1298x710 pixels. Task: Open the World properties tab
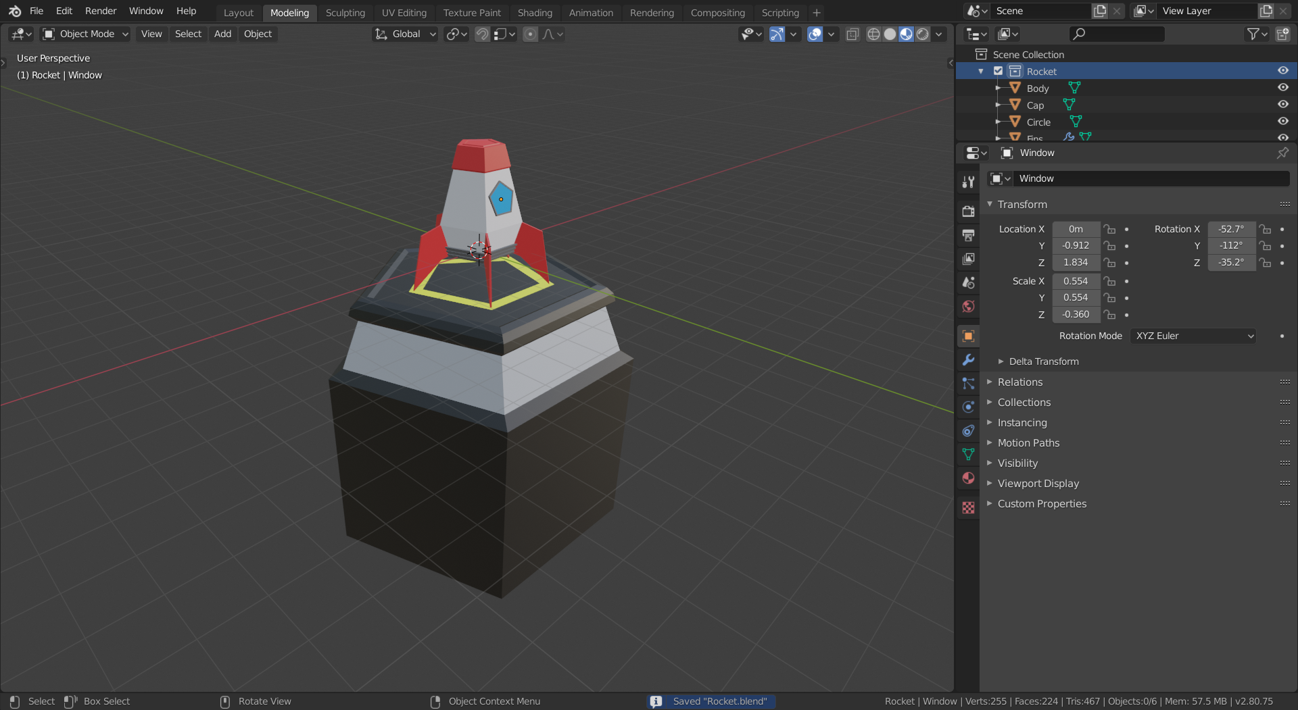tap(968, 306)
